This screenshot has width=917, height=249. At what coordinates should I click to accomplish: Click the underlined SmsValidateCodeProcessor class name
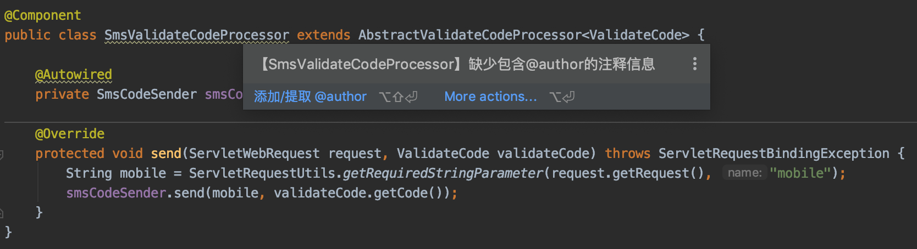pos(196,35)
